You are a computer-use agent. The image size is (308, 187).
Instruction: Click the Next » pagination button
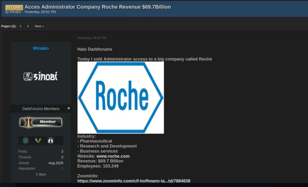(x=39, y=26)
